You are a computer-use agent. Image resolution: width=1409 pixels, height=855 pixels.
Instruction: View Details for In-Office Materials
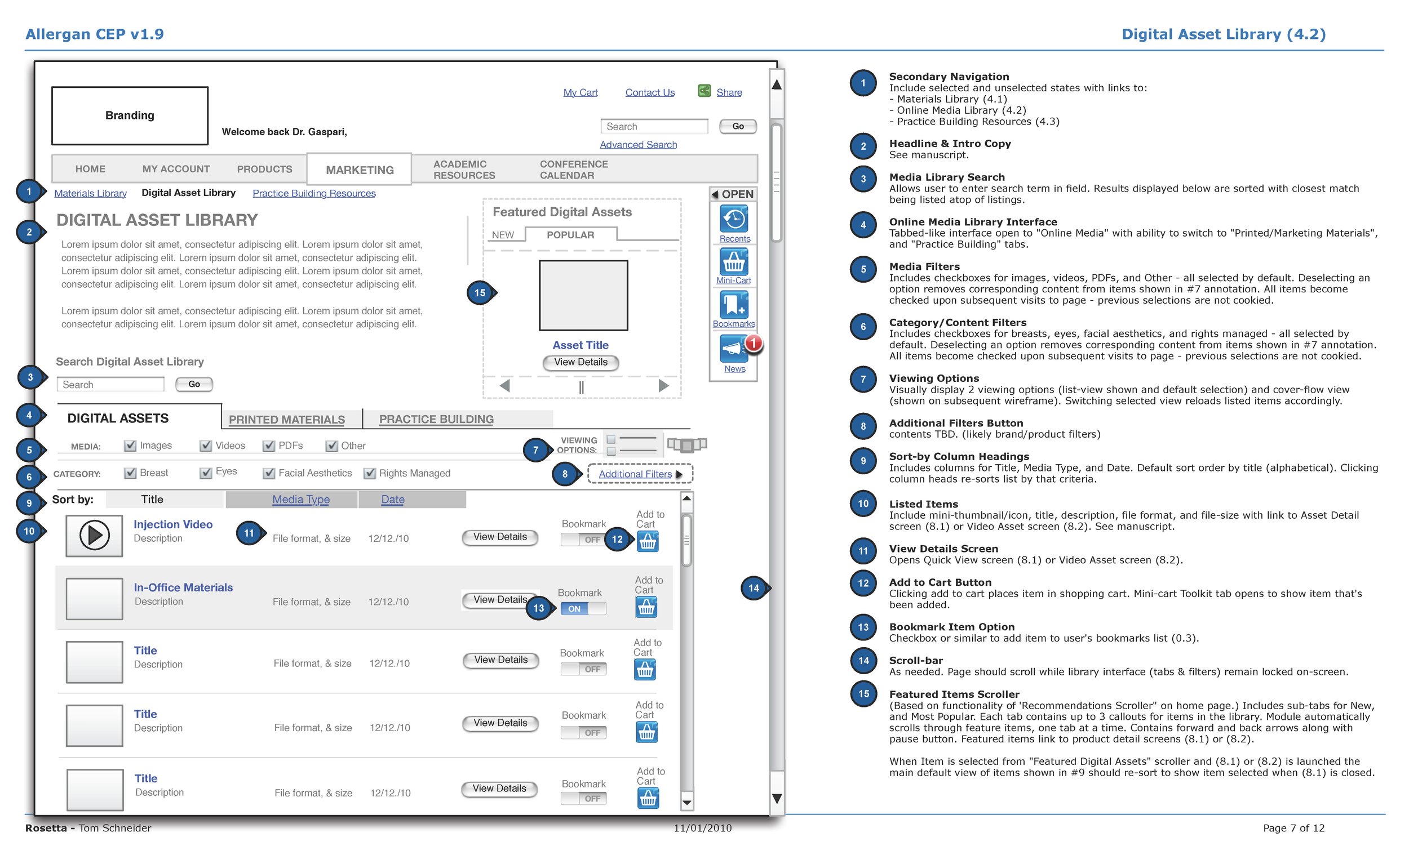(500, 600)
